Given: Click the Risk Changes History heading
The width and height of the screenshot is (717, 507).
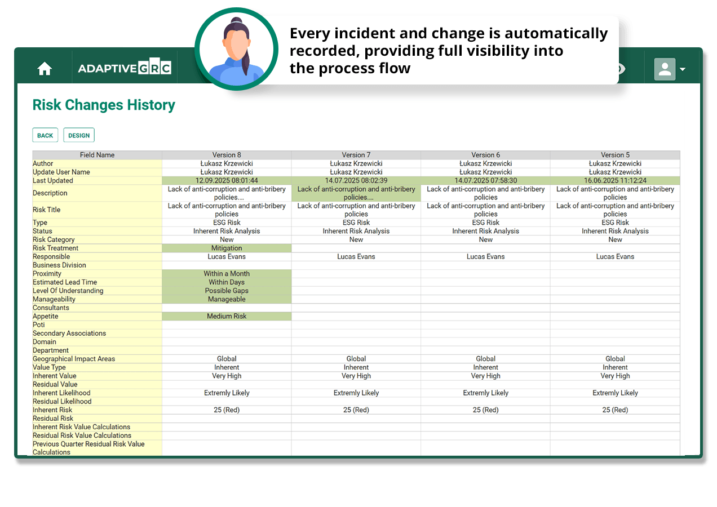Looking at the screenshot, I should pos(104,105).
